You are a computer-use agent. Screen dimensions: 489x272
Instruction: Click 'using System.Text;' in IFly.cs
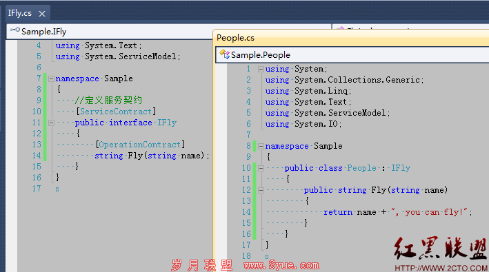[x=99, y=45]
